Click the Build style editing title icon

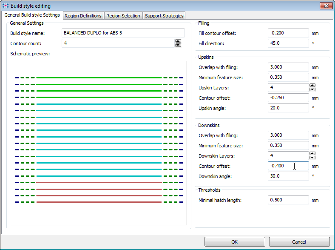coord(6,6)
